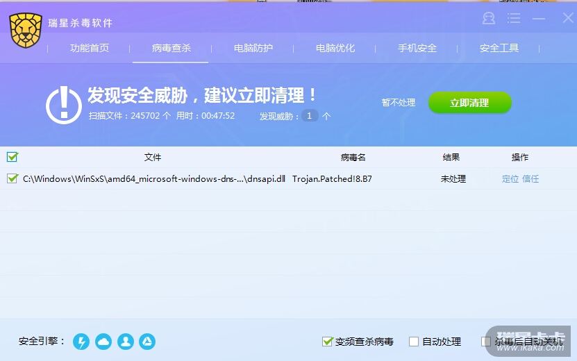The height and width of the screenshot is (361, 577).
Task: Click the Rising lion shield logo
Action: coord(26,30)
